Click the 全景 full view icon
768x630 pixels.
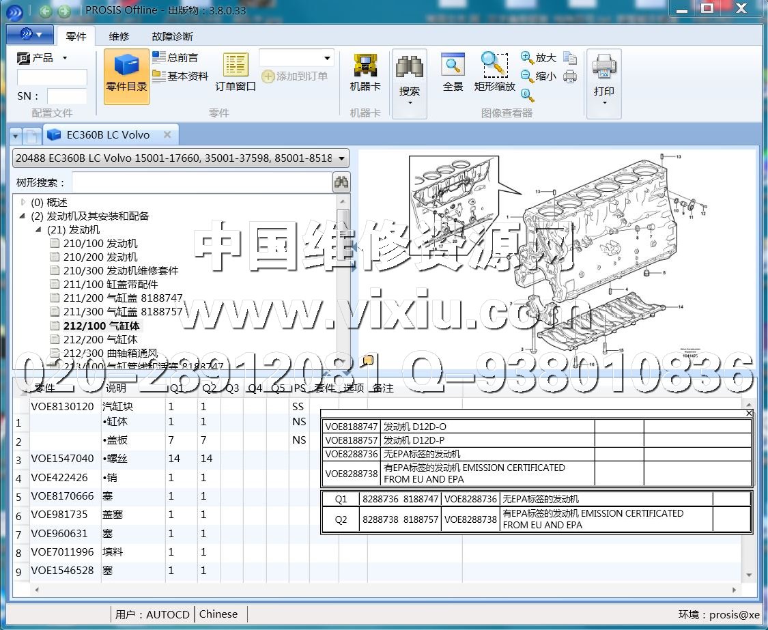[x=453, y=72]
